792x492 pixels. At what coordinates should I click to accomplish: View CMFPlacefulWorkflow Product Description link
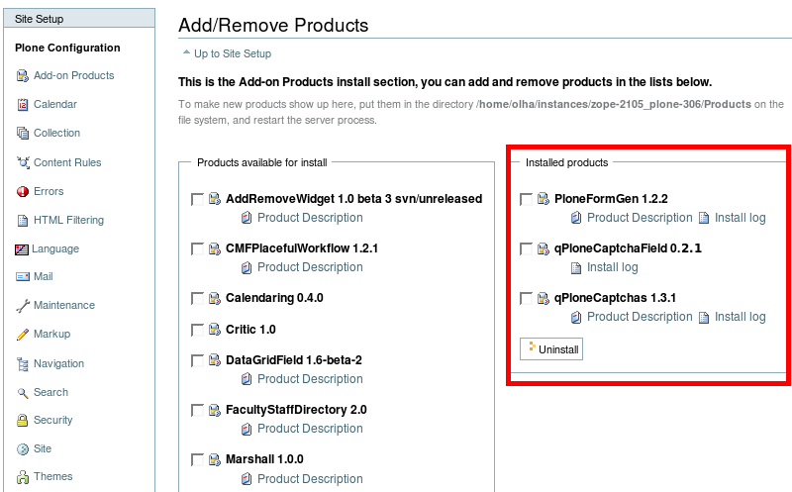[310, 267]
